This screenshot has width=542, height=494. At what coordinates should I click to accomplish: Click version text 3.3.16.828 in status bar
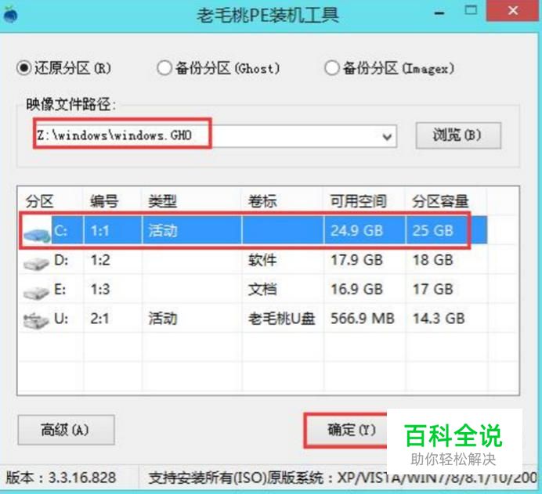pyautogui.click(x=61, y=478)
